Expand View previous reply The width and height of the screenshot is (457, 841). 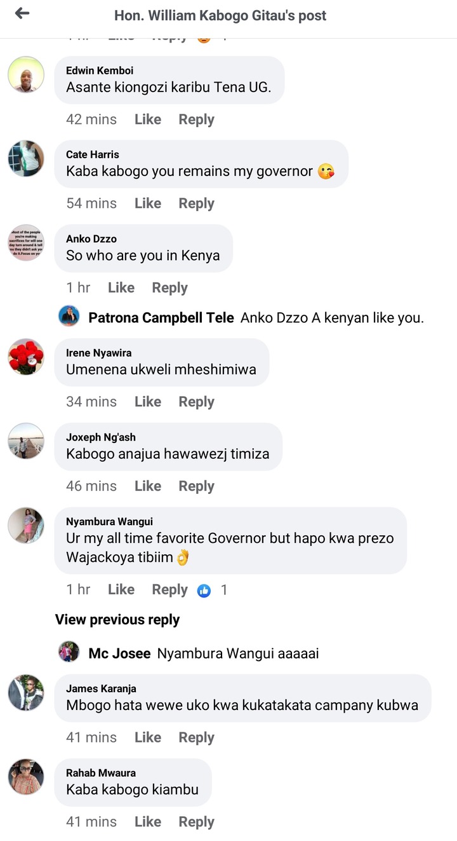click(x=117, y=620)
